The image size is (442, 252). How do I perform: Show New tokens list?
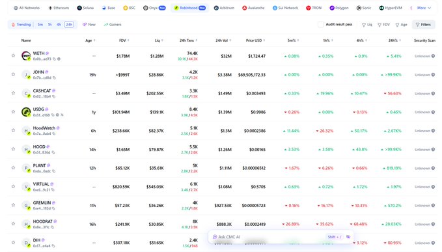pos(89,25)
